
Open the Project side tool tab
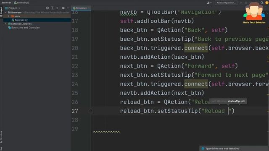click(1, 12)
